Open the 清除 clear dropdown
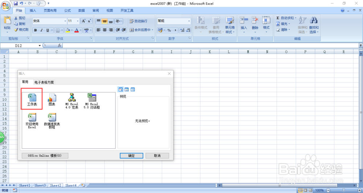Image resolution: width=363 pixels, height=193 pixels. pyautogui.click(x=283, y=30)
